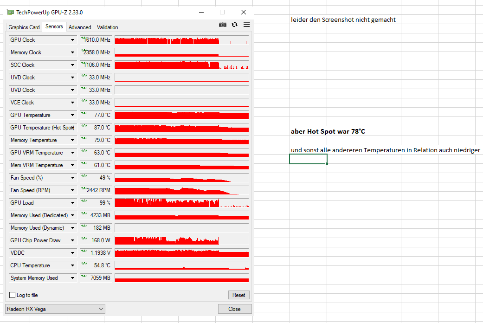483x323 pixels.
Task: Click the Memory Temperature 79.0 °C value
Action: pos(96,140)
